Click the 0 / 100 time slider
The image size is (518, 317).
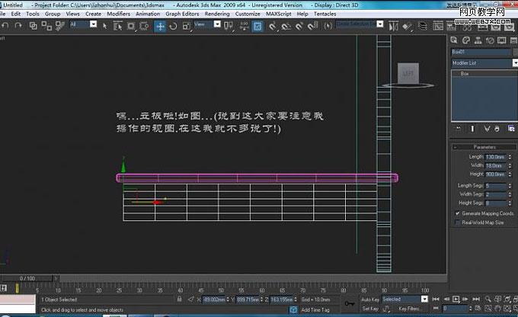(x=27, y=278)
